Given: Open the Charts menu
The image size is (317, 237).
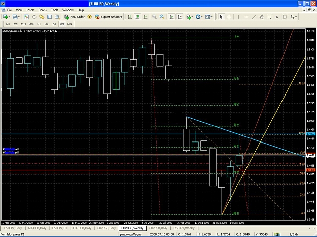Looking at the screenshot, I should [x=43, y=10].
